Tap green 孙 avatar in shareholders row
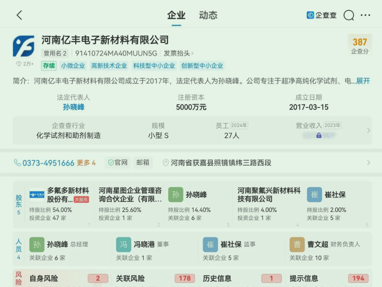Screen dimensions: 382x287 tap(176, 194)
